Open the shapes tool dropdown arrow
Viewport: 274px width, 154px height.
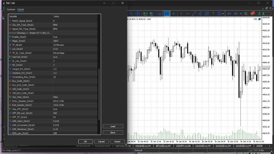pyautogui.click(x=223, y=14)
